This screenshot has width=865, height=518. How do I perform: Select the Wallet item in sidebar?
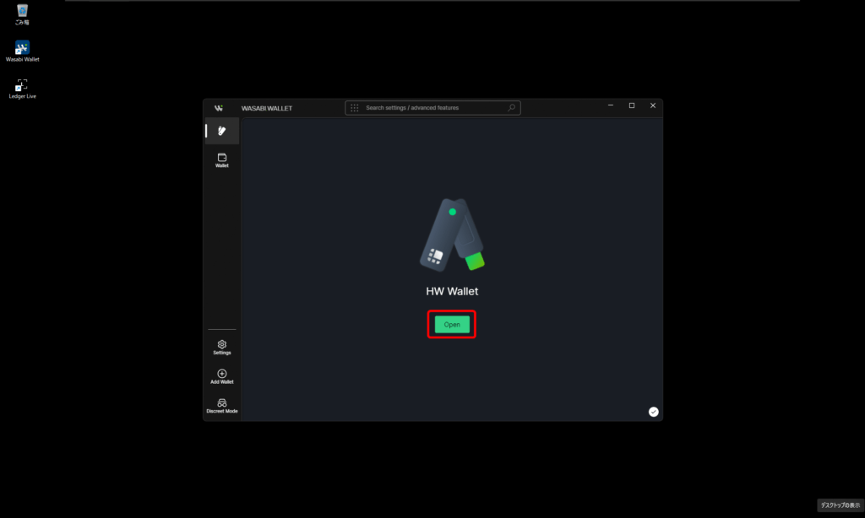222,160
